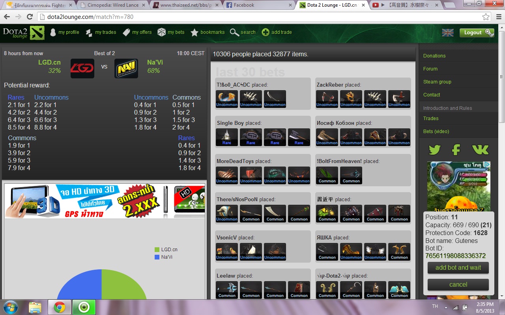Click the add bot and wait button
The image size is (505, 315).
tap(458, 268)
